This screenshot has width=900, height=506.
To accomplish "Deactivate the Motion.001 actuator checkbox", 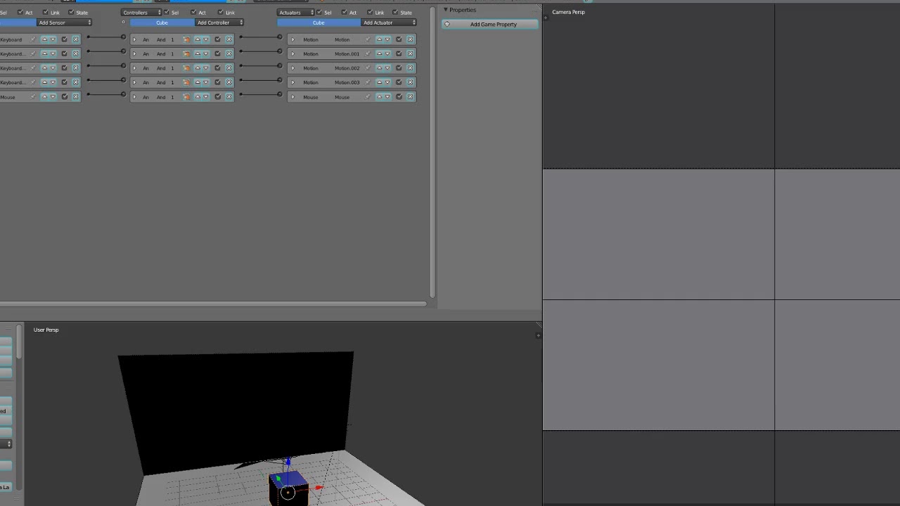I will point(399,54).
